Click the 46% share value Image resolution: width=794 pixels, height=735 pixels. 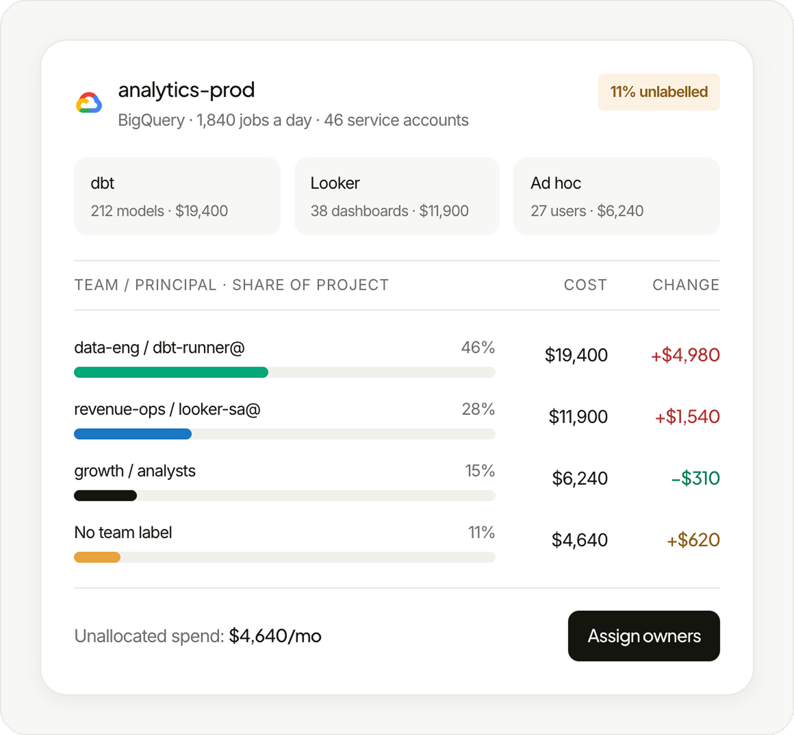tap(478, 348)
